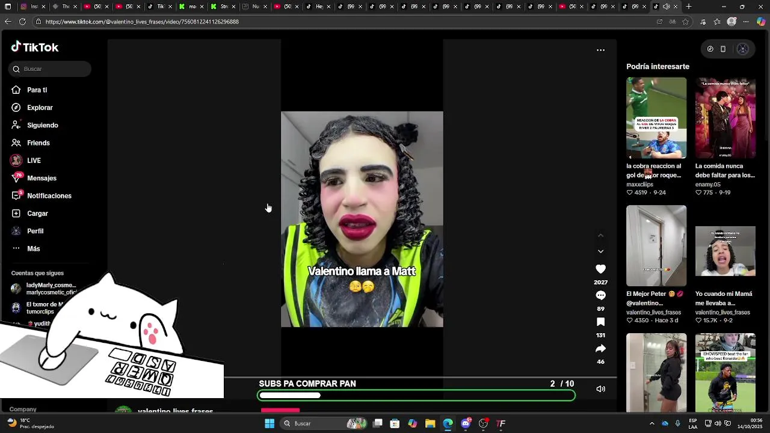Share the video with arrow icon
The height and width of the screenshot is (433, 770).
pos(600,349)
